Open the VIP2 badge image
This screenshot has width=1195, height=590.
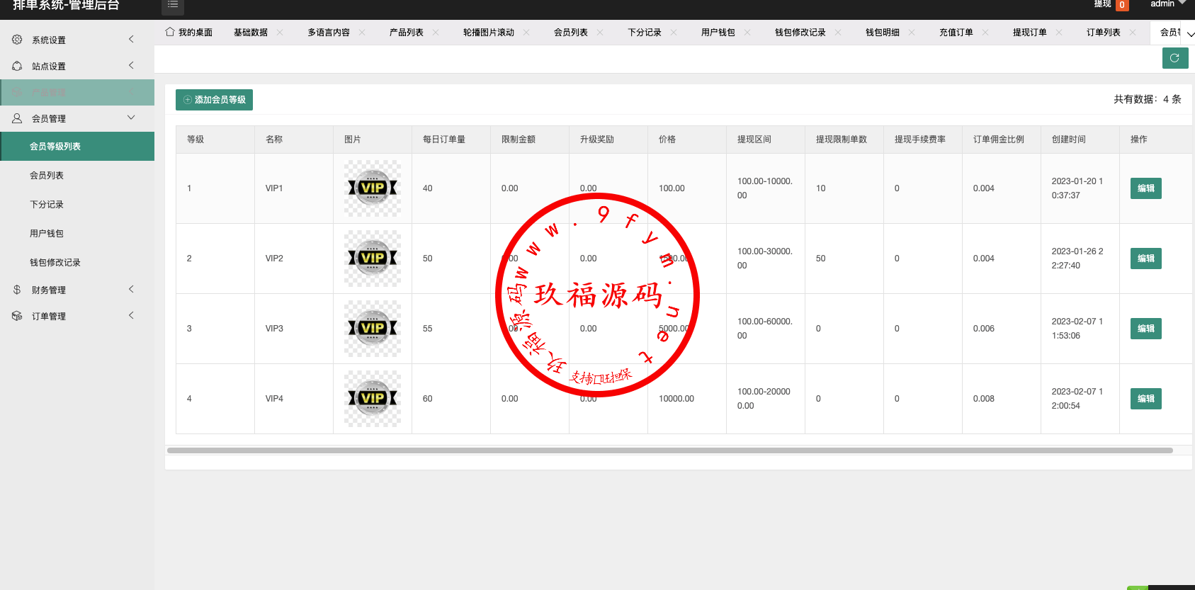[373, 259]
